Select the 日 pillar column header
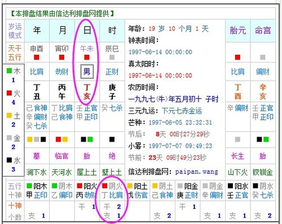The width and height of the screenshot is (282, 224). 87,30
